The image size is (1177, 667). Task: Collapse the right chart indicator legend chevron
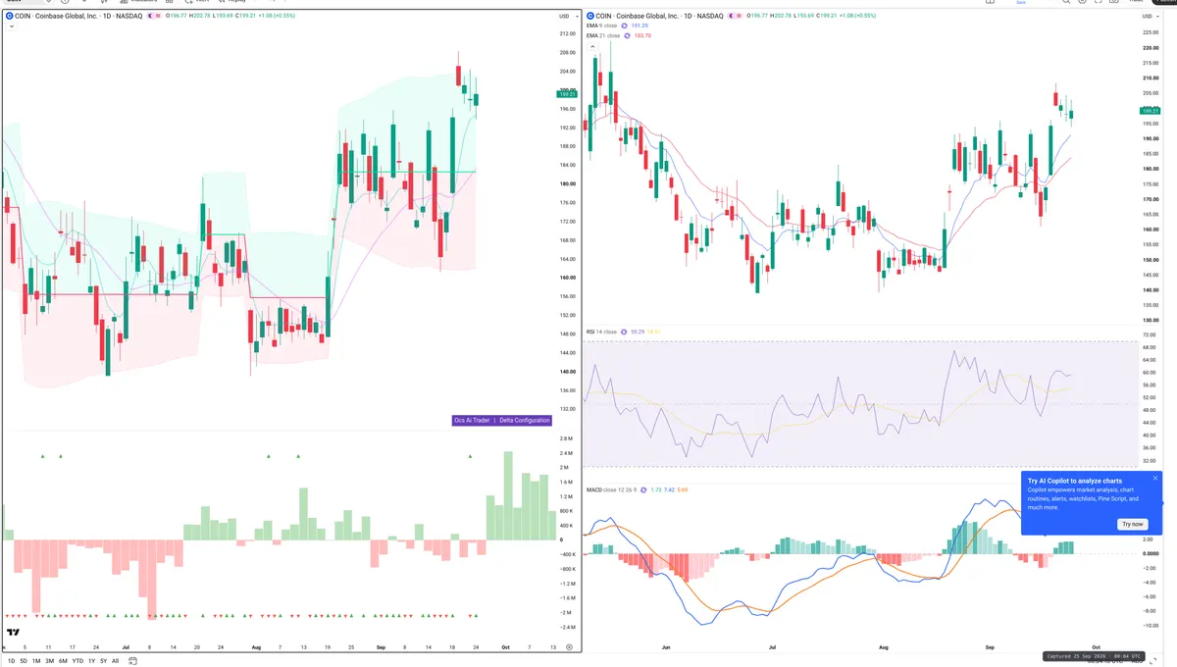(x=592, y=47)
